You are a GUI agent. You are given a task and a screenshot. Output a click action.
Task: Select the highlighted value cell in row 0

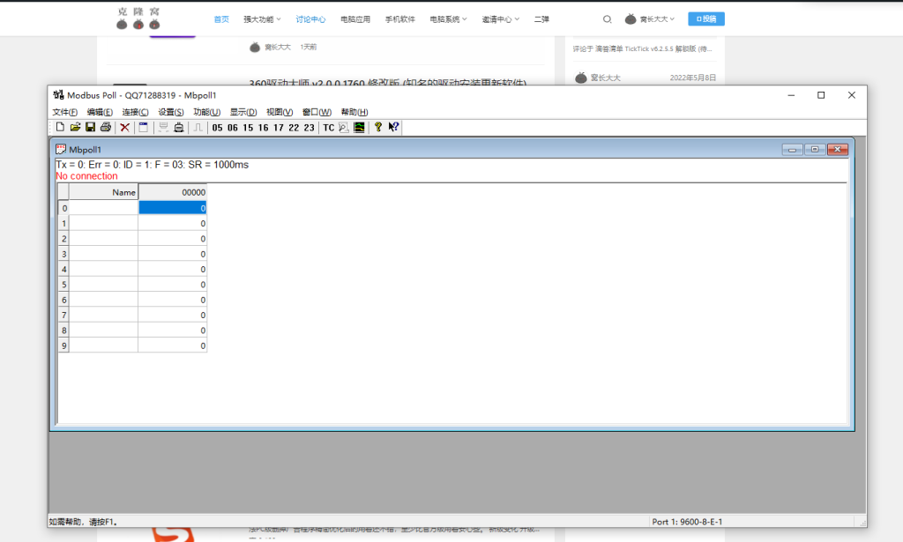click(x=173, y=208)
